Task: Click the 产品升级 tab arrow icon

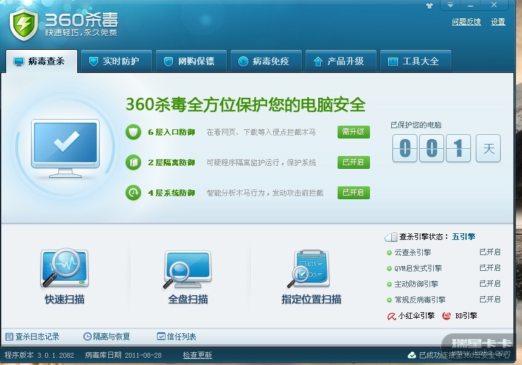Action: (x=318, y=61)
